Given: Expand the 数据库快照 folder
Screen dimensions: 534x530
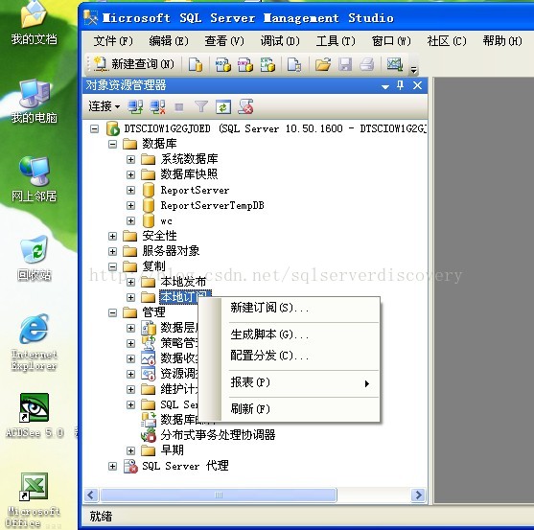Looking at the screenshot, I should tap(130, 175).
